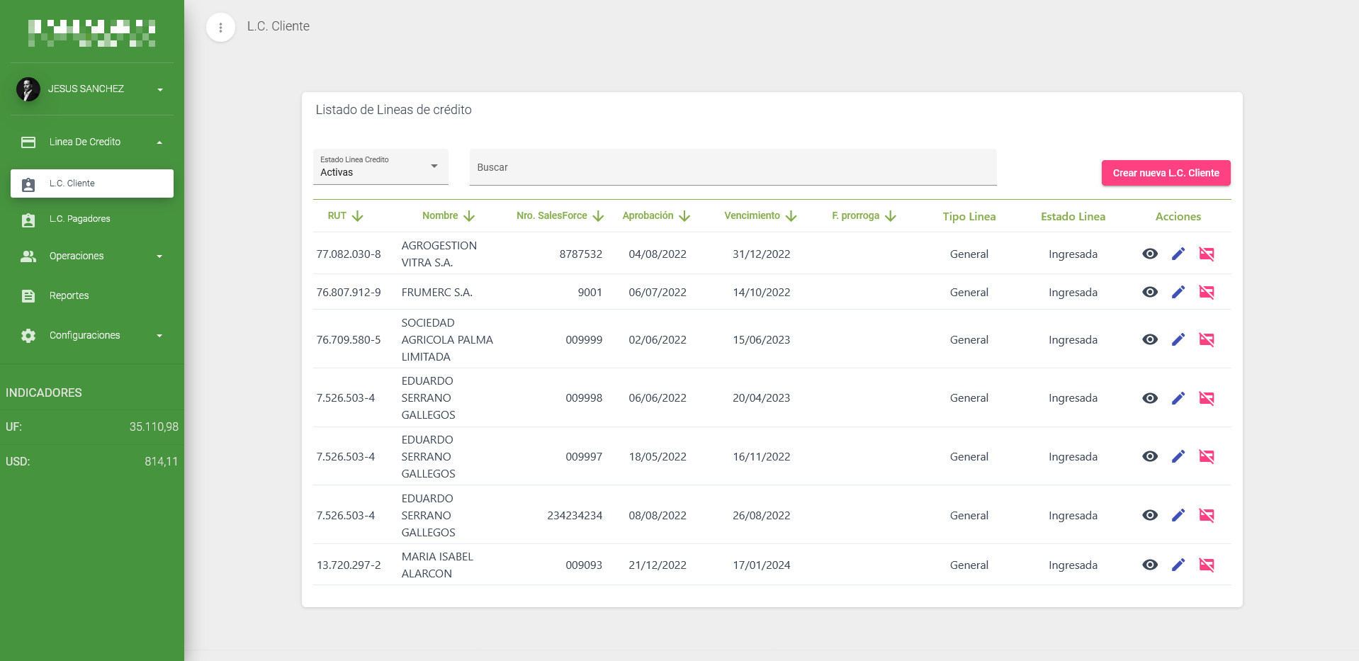Click the Buscar search field
This screenshot has height=661, width=1359.
tap(732, 168)
